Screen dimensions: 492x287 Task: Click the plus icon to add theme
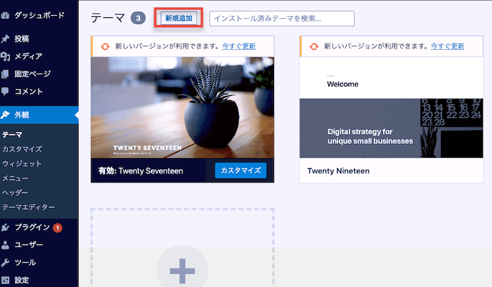[182, 271]
